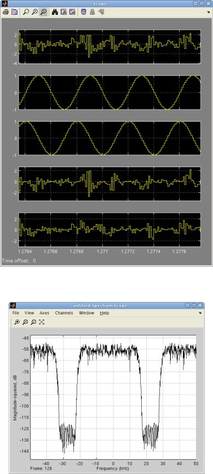This screenshot has width=213, height=474.
Task: Click the 1.277 time tick label
Action: (103, 251)
